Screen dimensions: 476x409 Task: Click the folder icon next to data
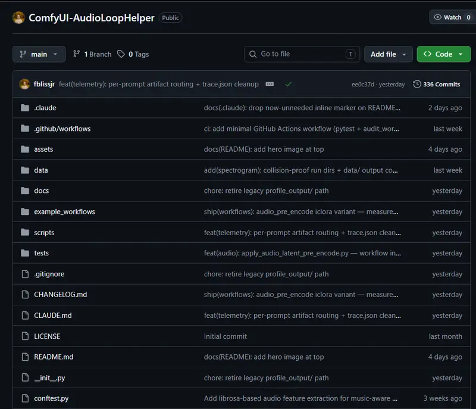25,170
